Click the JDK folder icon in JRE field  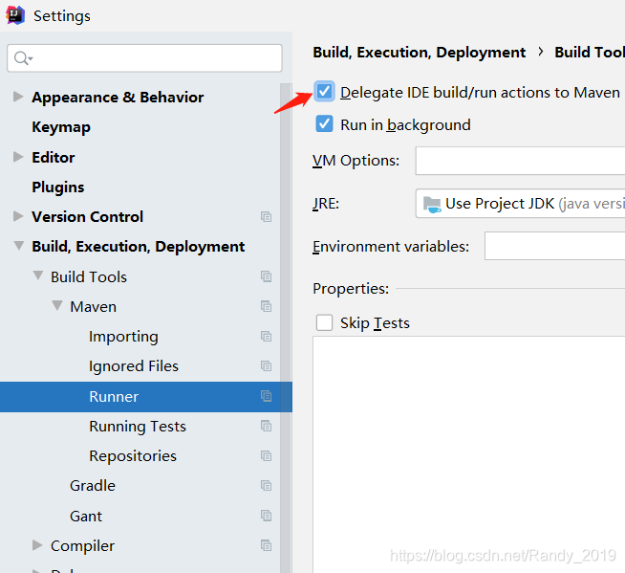[x=432, y=205]
